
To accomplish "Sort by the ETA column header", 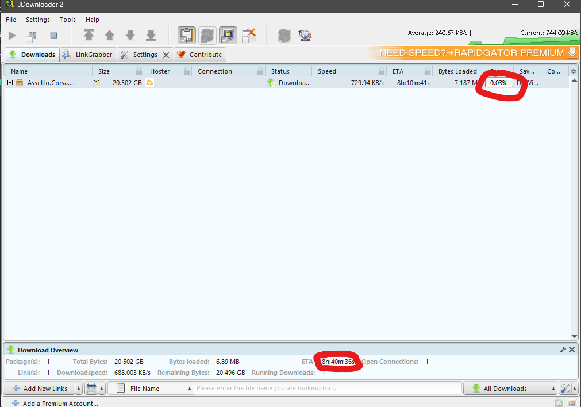I will [398, 71].
